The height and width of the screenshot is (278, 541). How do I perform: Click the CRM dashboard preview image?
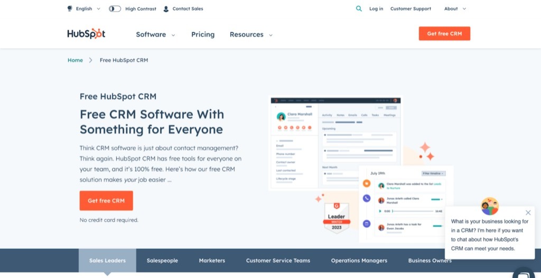point(335,143)
